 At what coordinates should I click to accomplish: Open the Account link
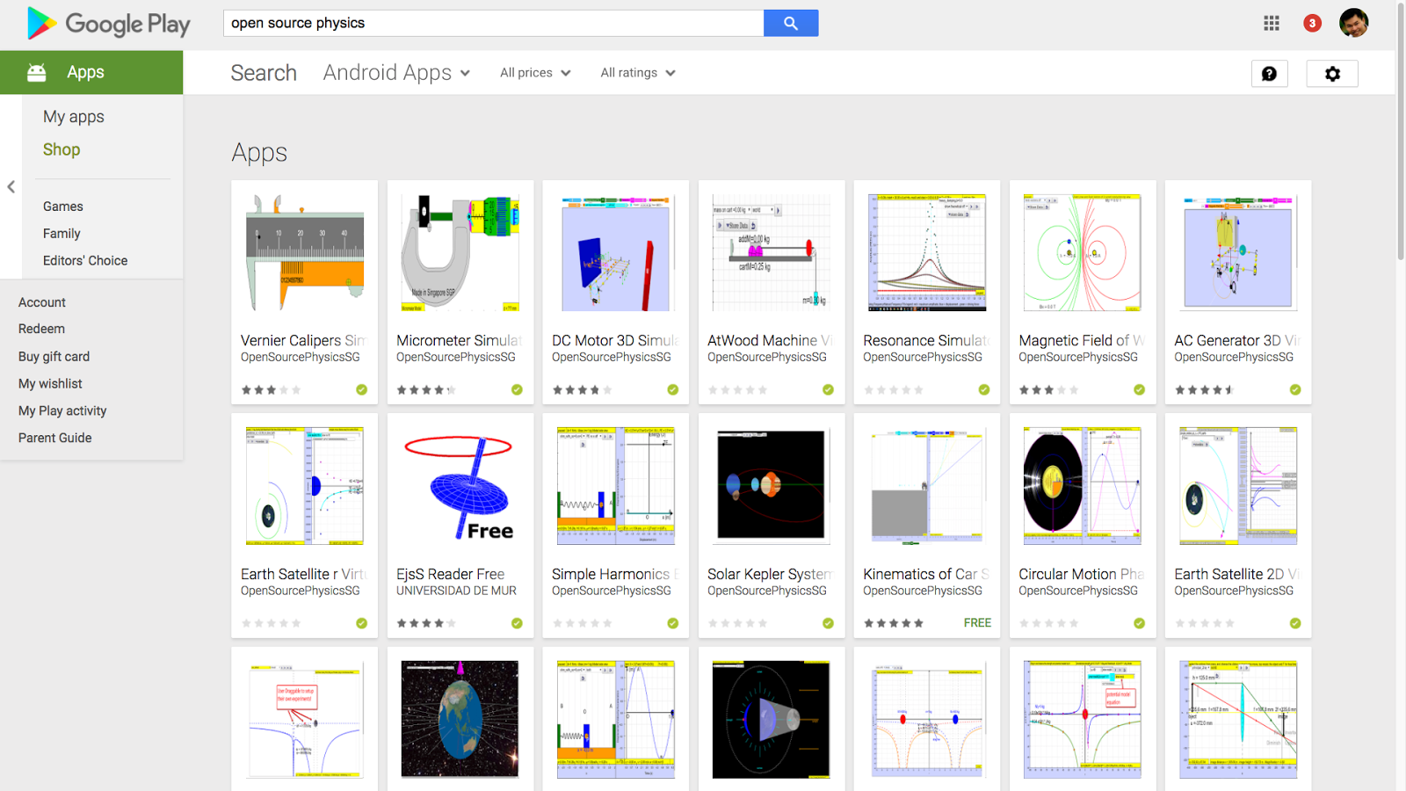(42, 302)
